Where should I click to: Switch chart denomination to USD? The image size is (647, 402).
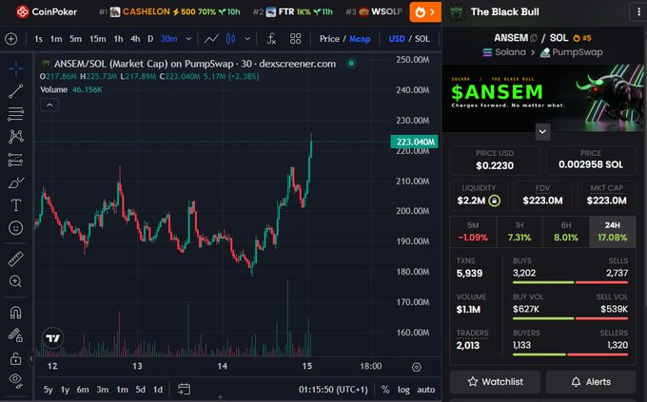point(397,39)
